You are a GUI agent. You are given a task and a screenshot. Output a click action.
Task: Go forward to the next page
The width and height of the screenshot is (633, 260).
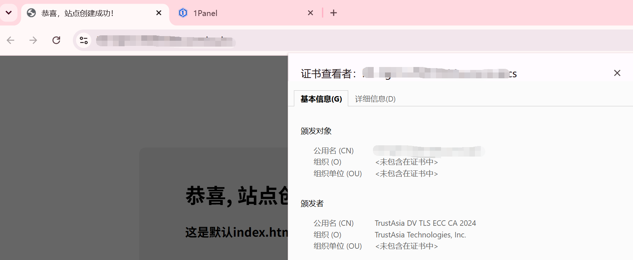(x=33, y=40)
